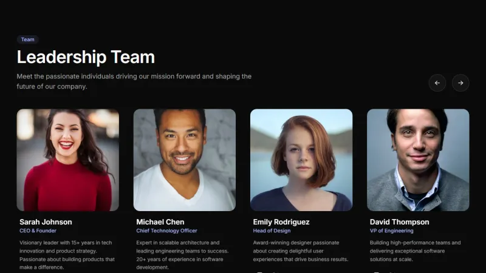Select the Sarah Johnson name
This screenshot has width=486, height=273.
click(46, 222)
